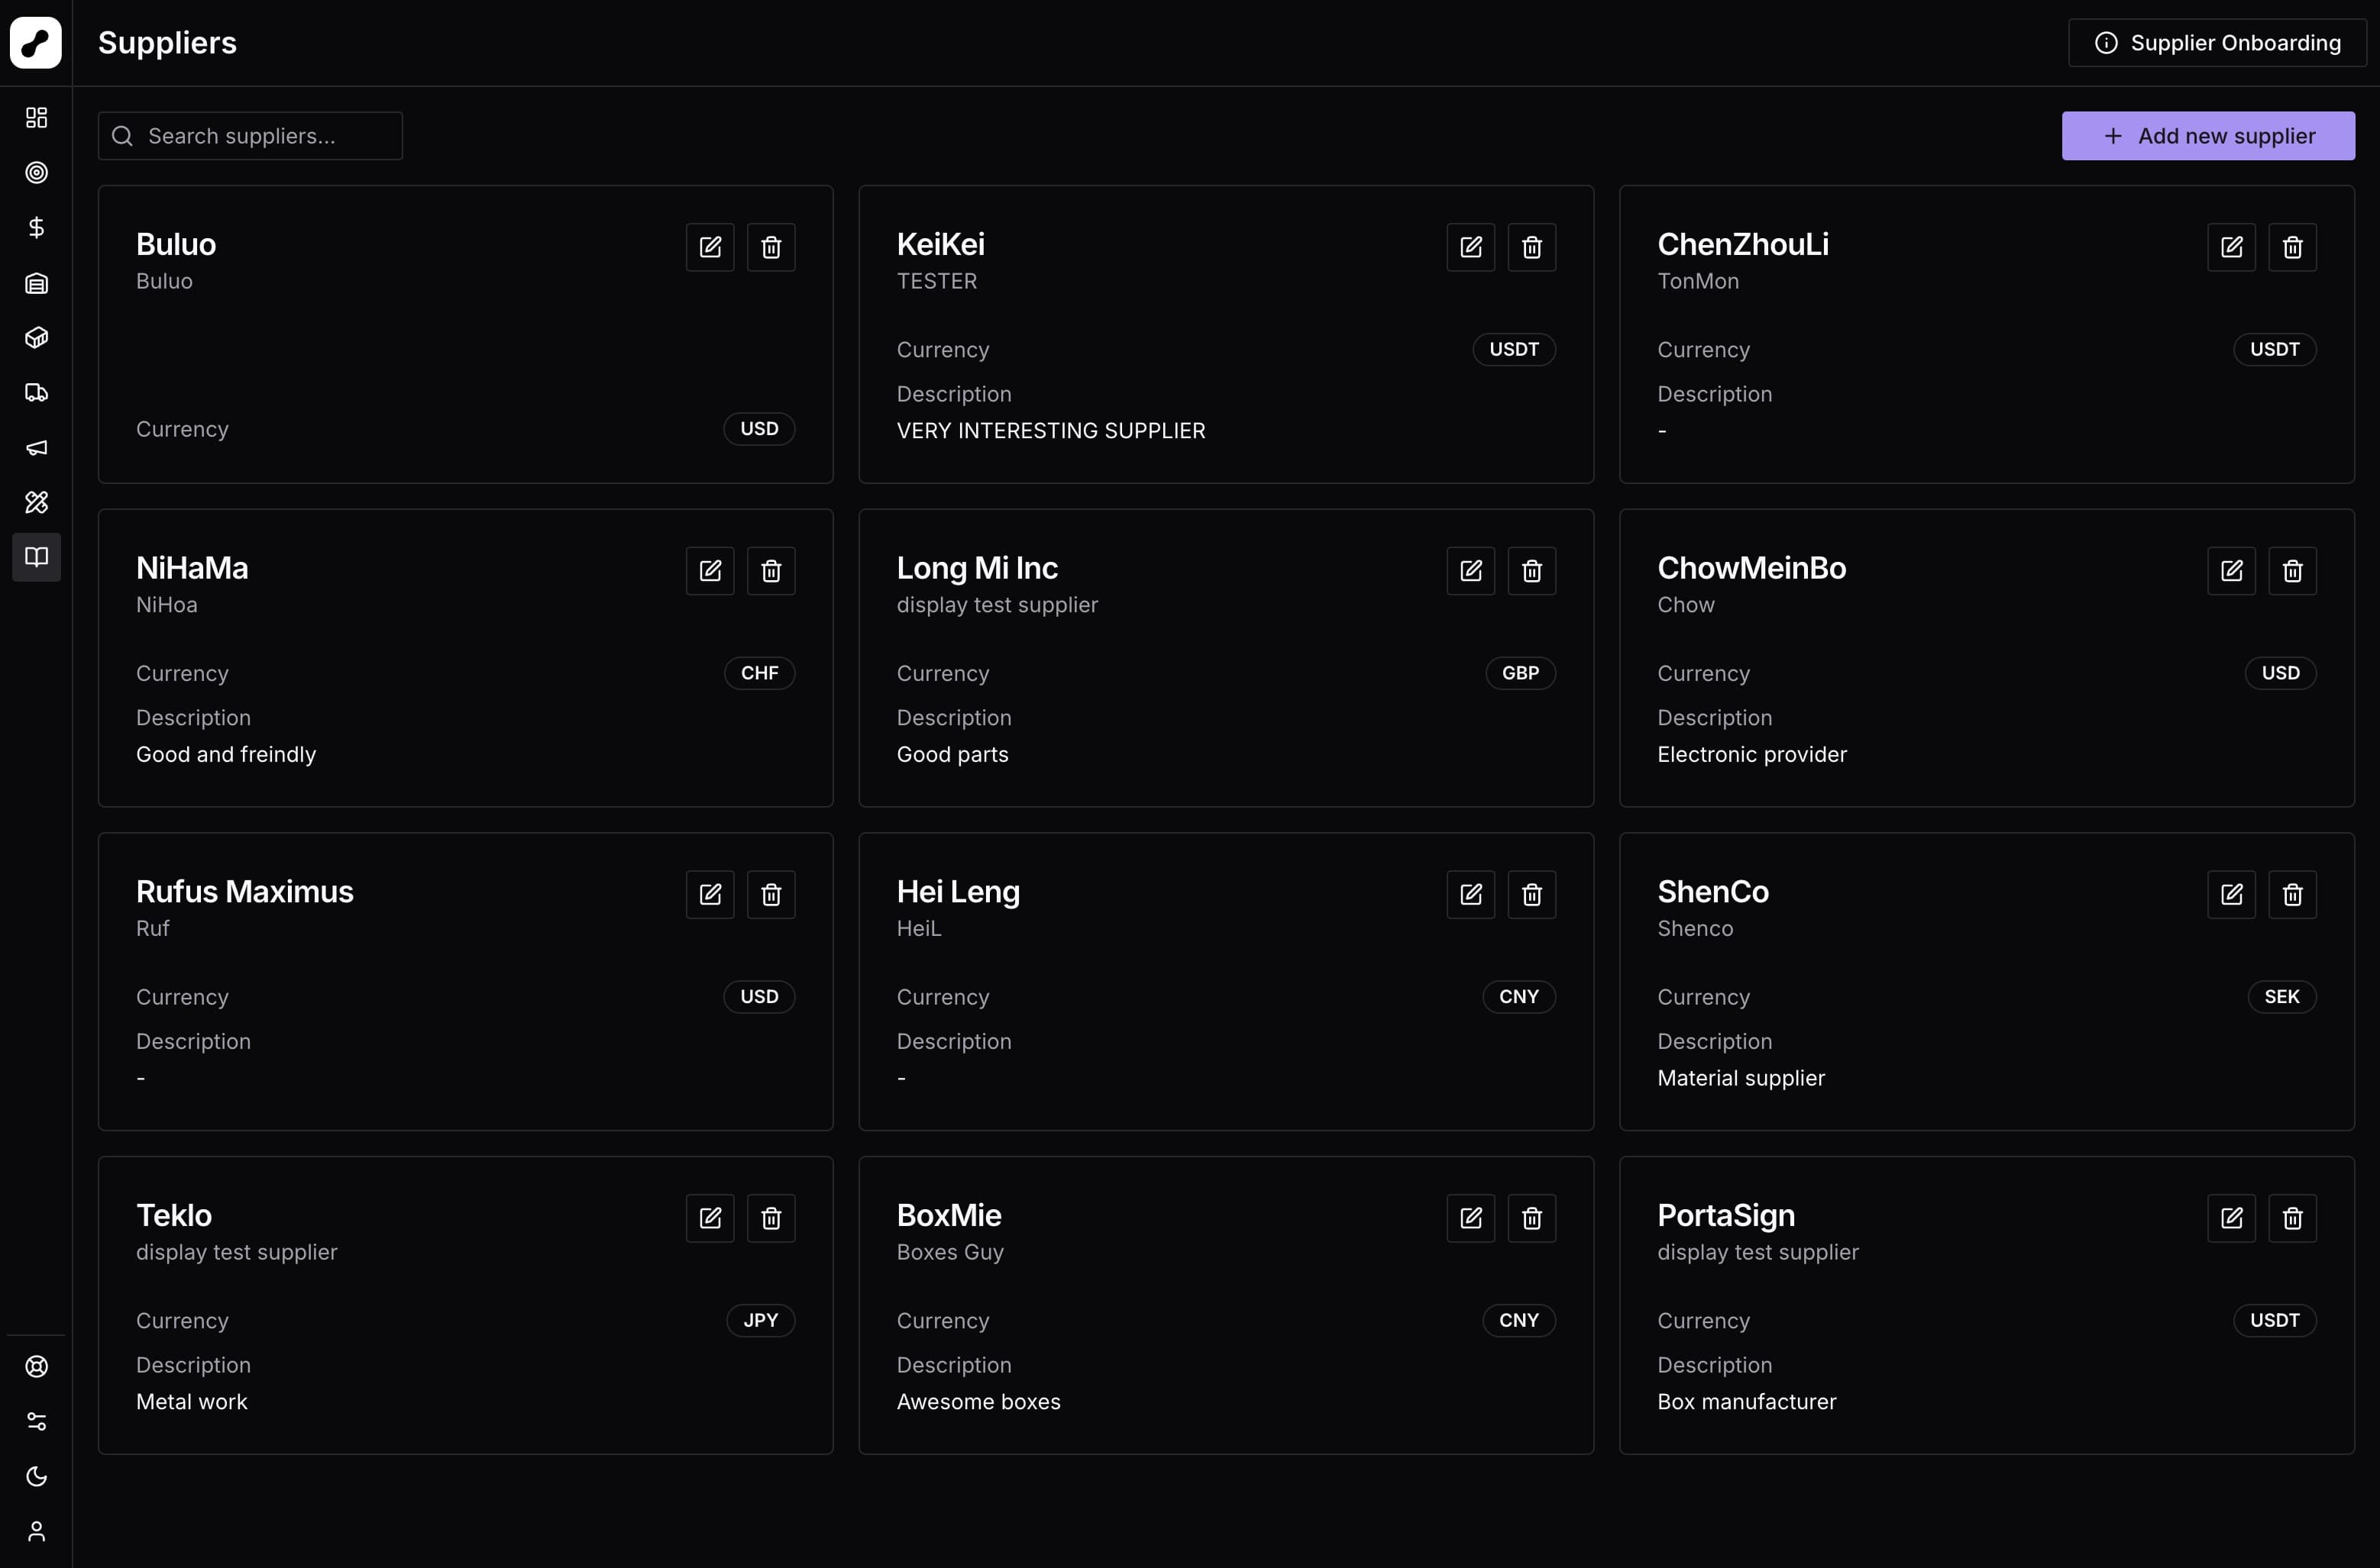Toggle dark mode moon icon
The height and width of the screenshot is (1568, 2380).
36,1476
